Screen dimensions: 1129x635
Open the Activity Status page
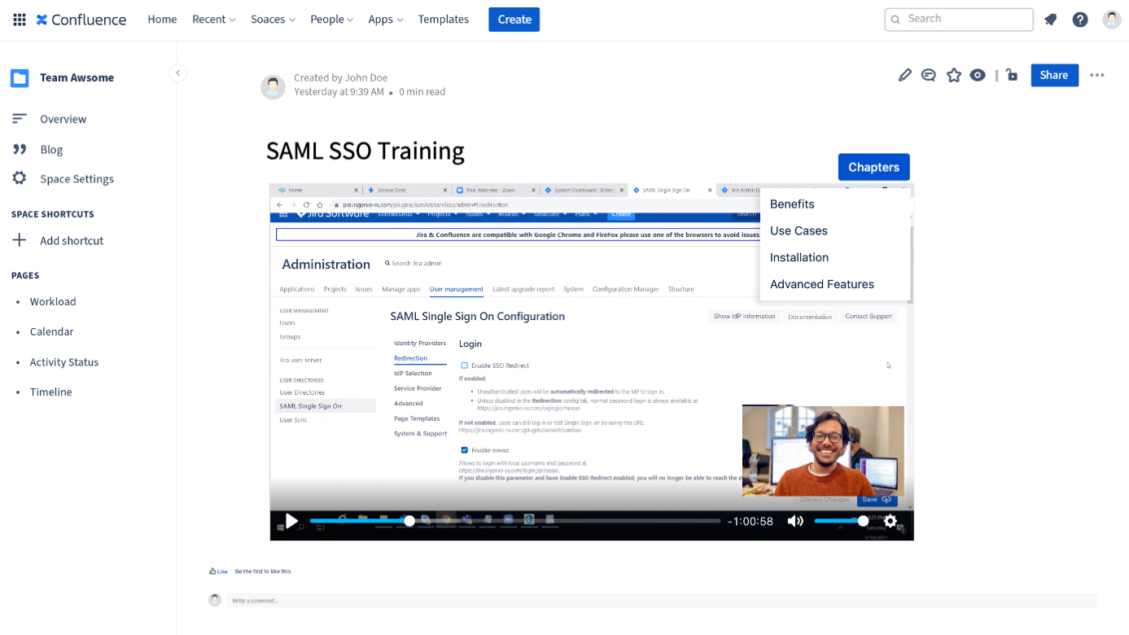pyautogui.click(x=64, y=362)
